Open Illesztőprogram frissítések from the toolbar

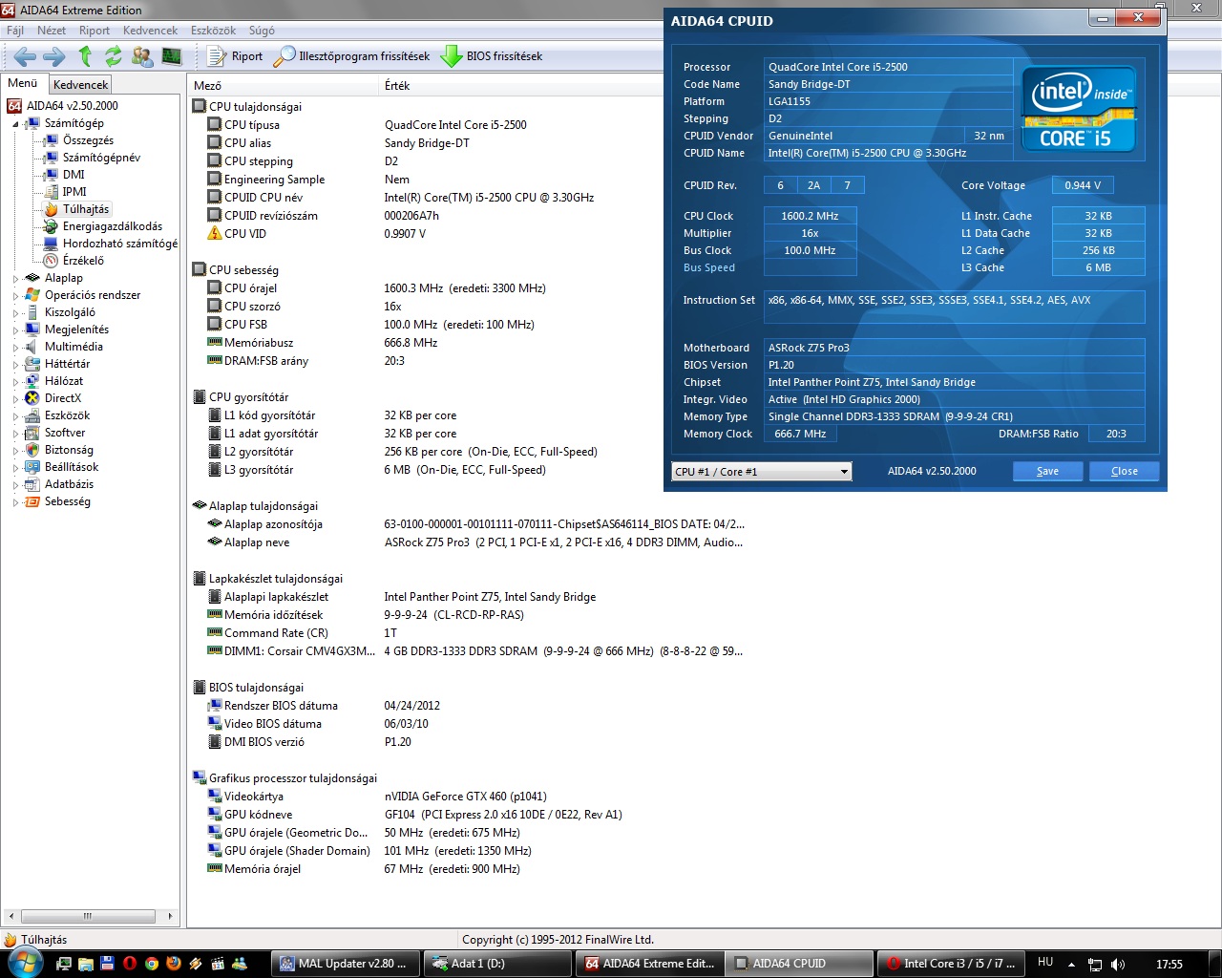coord(351,56)
